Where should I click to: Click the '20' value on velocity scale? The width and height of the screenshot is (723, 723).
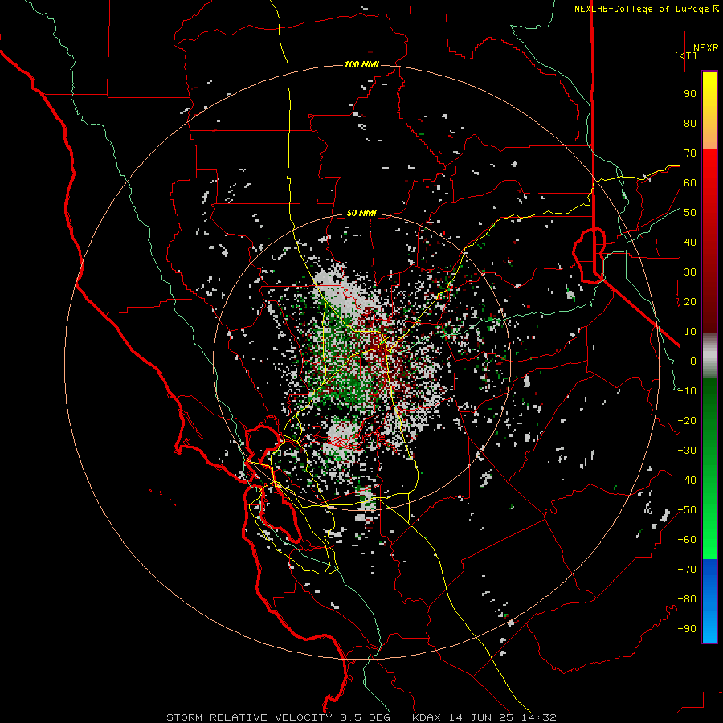(690, 302)
